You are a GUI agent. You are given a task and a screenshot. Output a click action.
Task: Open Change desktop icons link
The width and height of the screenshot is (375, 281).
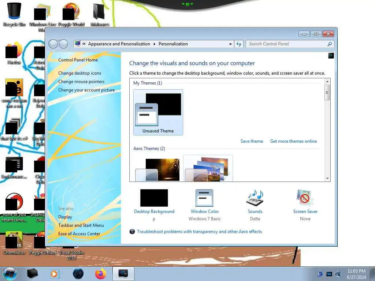79,73
